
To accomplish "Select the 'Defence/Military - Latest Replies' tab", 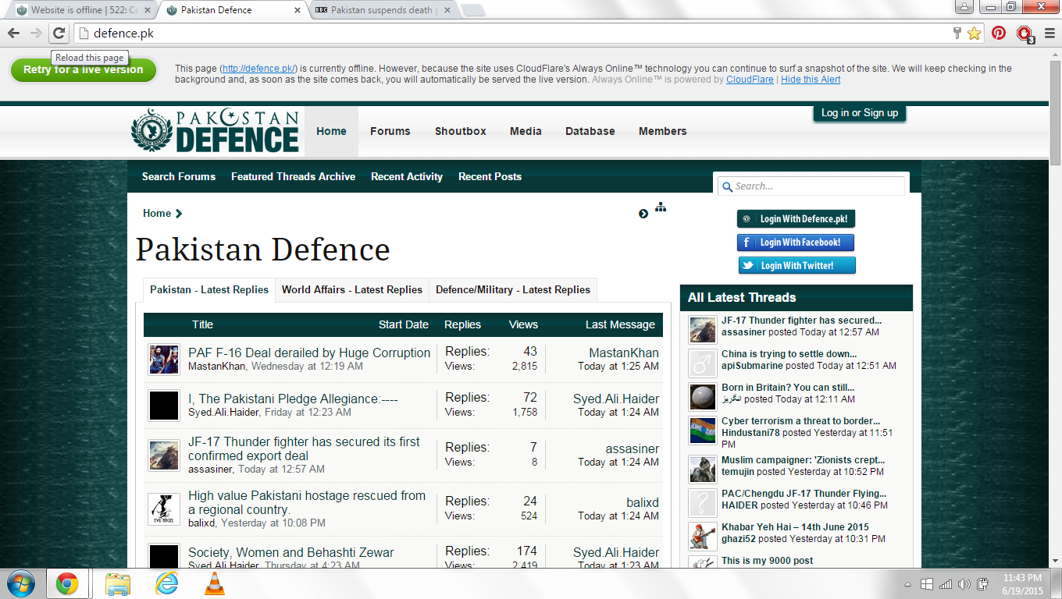I will [x=513, y=289].
